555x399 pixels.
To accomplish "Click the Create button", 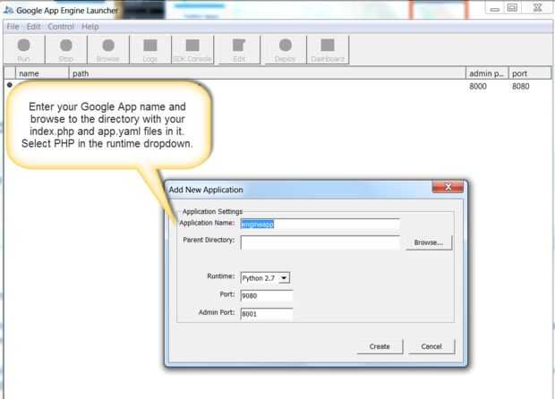I will 380,346.
